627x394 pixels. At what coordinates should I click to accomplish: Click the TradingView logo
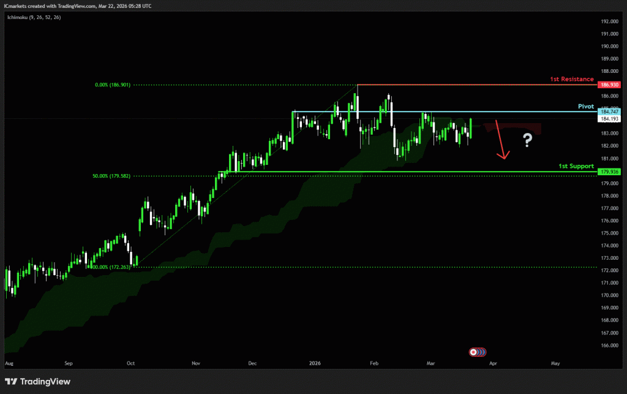[37, 382]
